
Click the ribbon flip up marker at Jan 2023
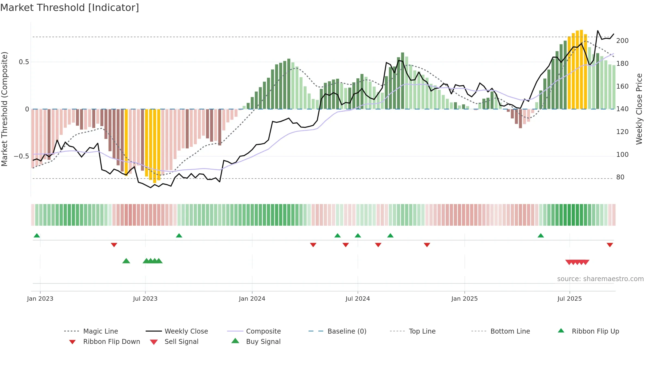[37, 235]
